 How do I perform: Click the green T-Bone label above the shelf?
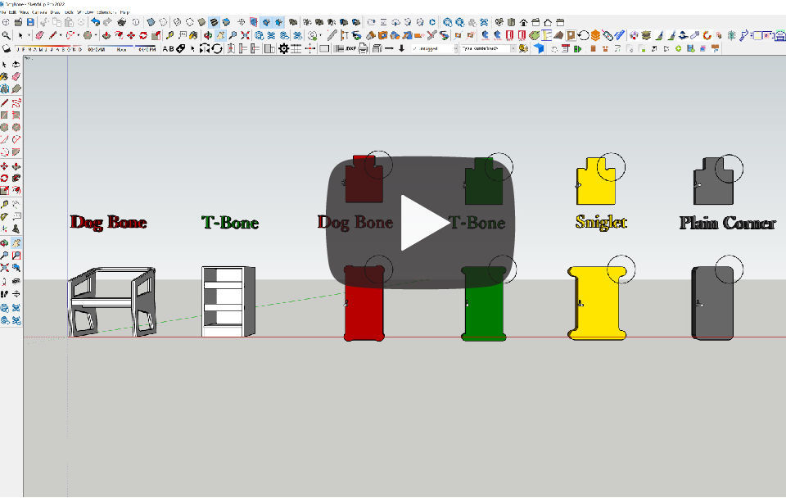[230, 222]
